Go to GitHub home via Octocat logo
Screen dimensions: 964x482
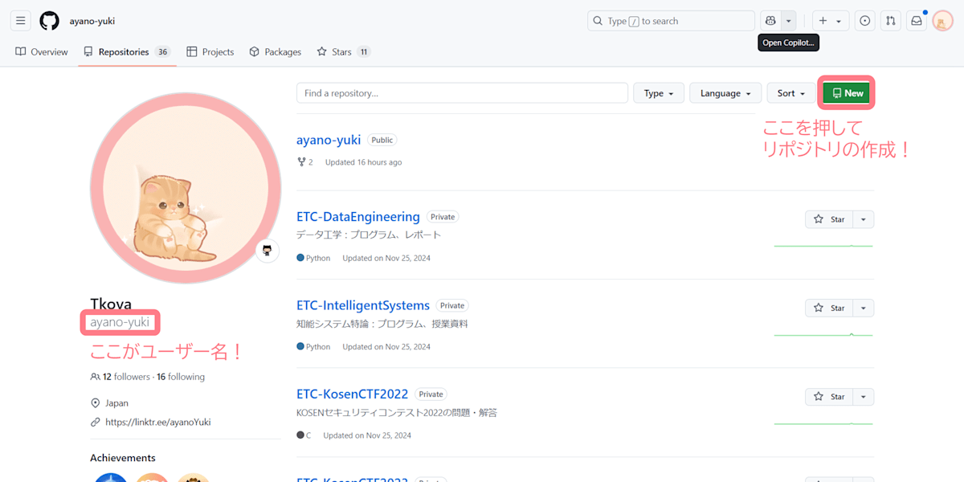[50, 21]
